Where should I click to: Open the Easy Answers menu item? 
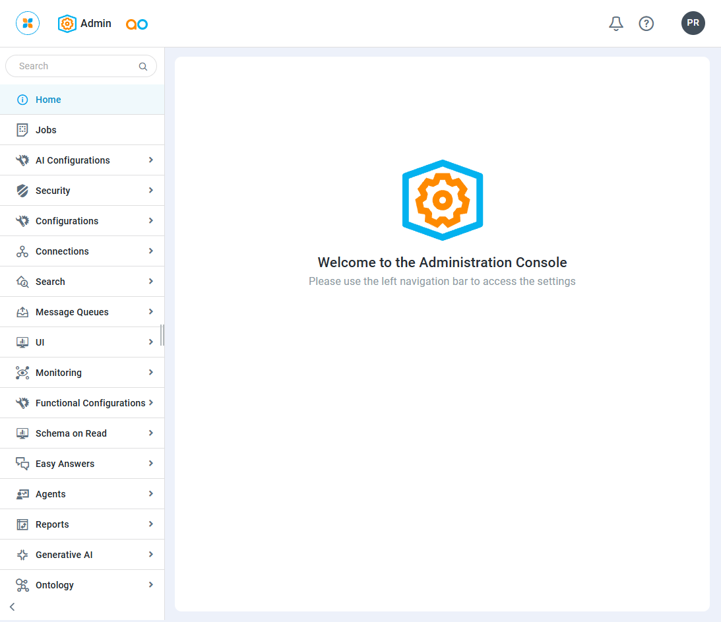point(82,464)
